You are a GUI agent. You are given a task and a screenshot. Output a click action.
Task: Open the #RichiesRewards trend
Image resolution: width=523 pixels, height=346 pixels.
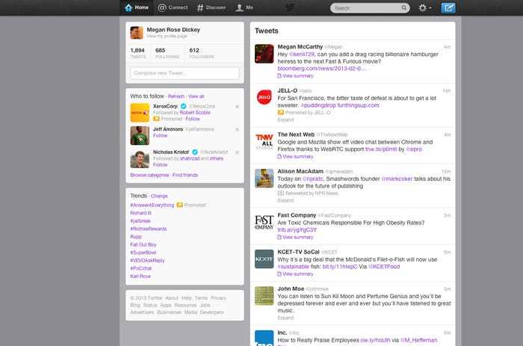coord(149,229)
